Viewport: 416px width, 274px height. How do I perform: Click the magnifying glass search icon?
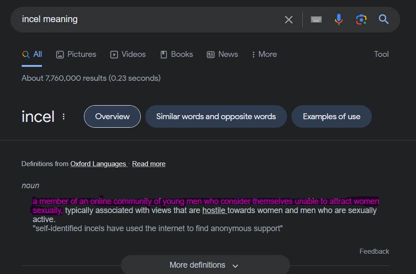pyautogui.click(x=384, y=19)
